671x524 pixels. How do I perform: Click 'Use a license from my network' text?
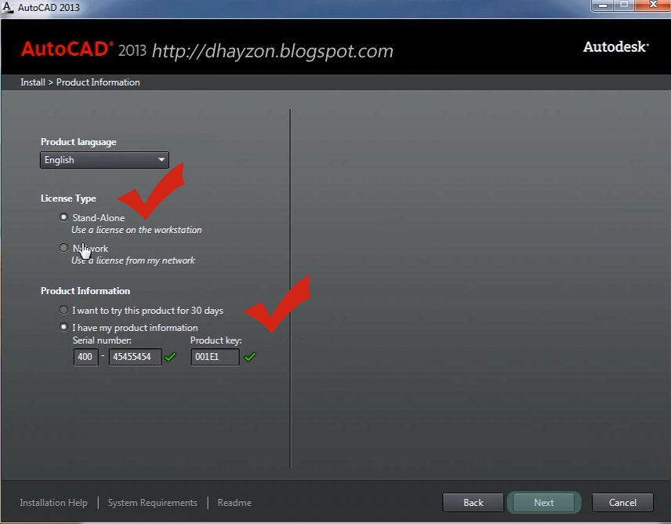click(133, 260)
